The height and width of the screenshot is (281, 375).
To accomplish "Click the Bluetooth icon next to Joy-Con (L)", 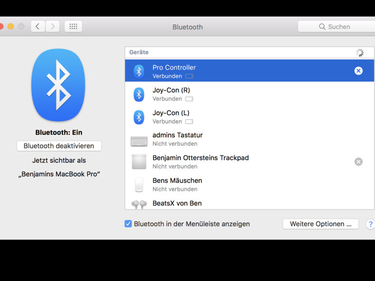I will pos(139,117).
